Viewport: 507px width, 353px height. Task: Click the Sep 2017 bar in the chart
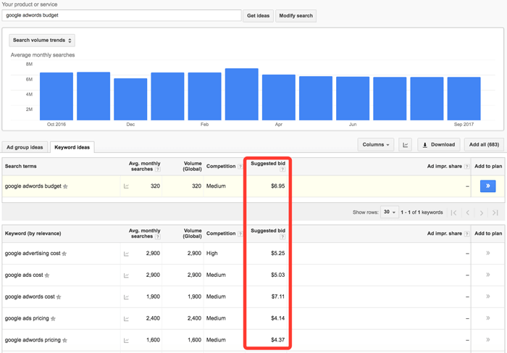464,99
